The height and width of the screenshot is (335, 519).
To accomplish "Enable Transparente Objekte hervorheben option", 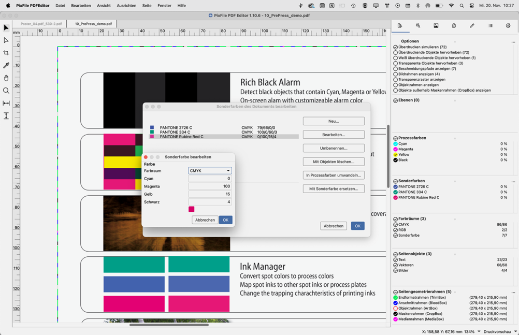I will click(x=396, y=64).
